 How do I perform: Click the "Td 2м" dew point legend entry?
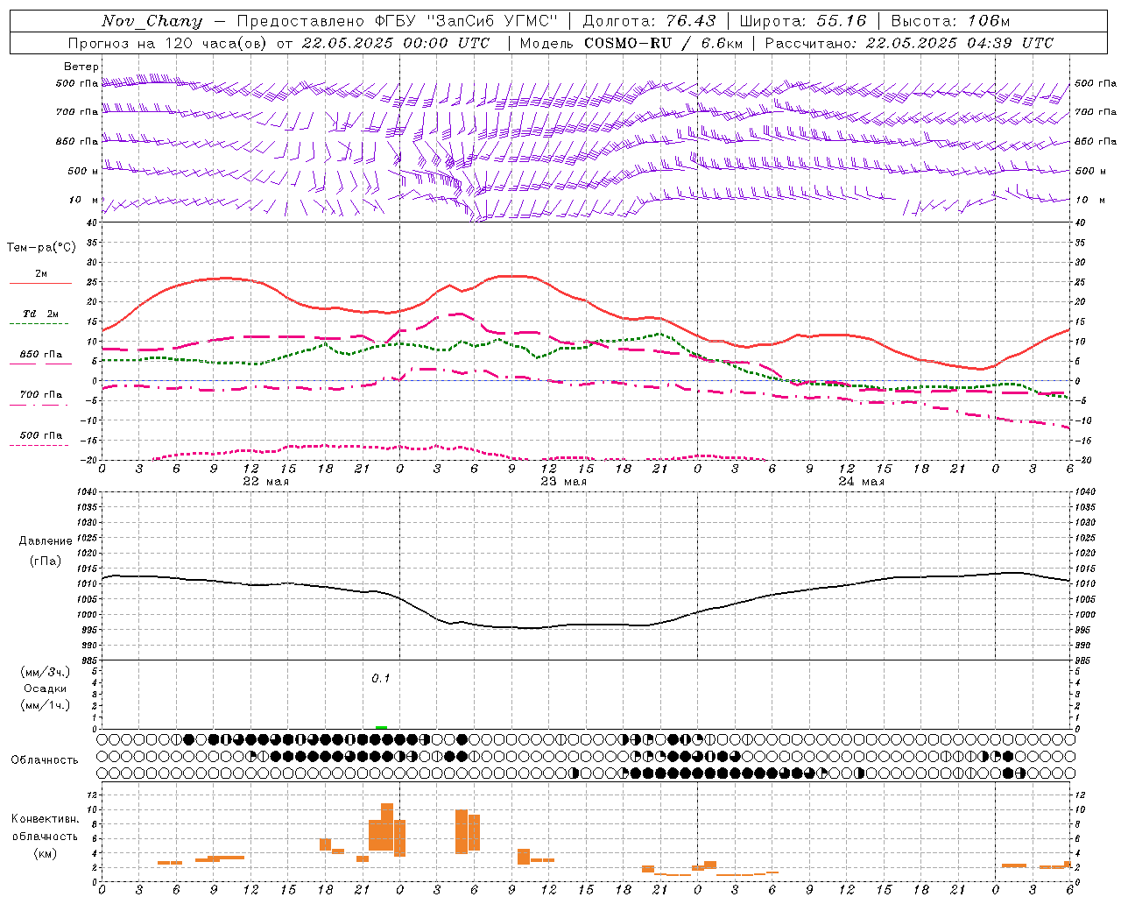tap(41, 314)
